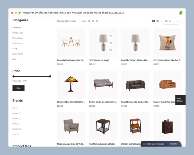Open VASAGLE Industrial End Table thumbnail
Image resolution: width=194 pixels, height=155 pixels.
pos(103,126)
